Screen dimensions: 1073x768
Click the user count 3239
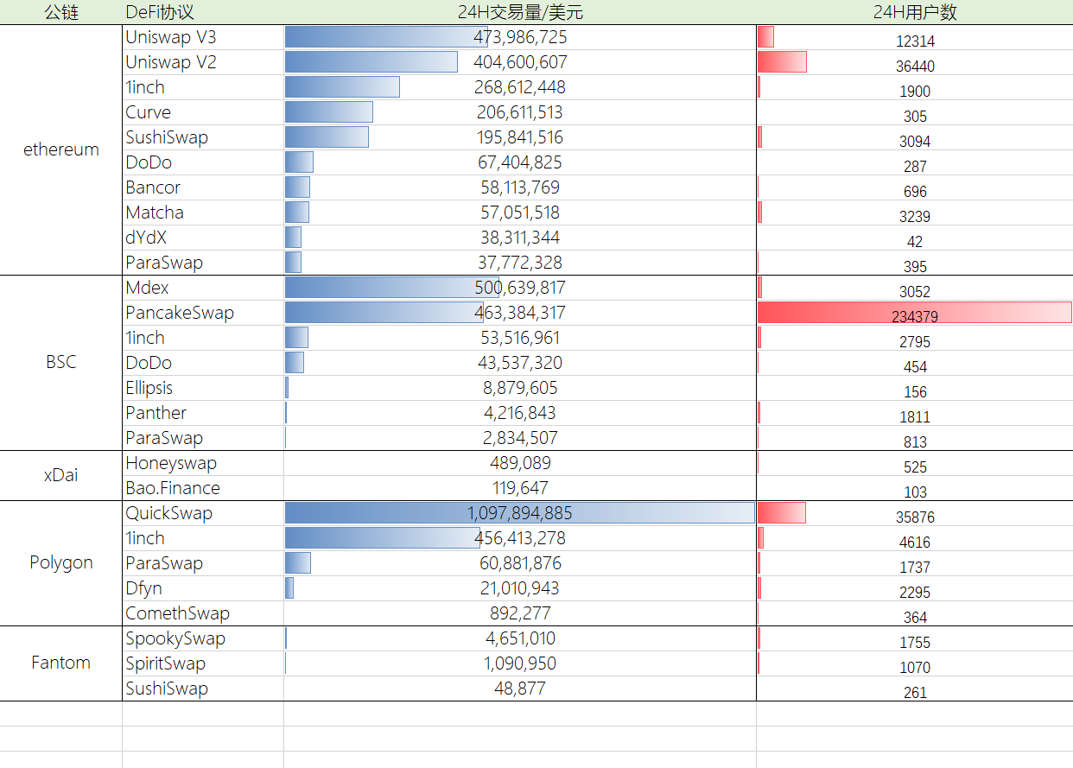(x=915, y=216)
